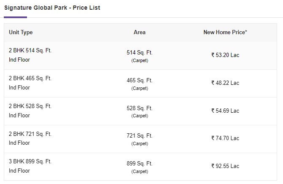Click the ₹ 74.70 Lac price
This screenshot has width=283, height=184.
click(x=225, y=138)
